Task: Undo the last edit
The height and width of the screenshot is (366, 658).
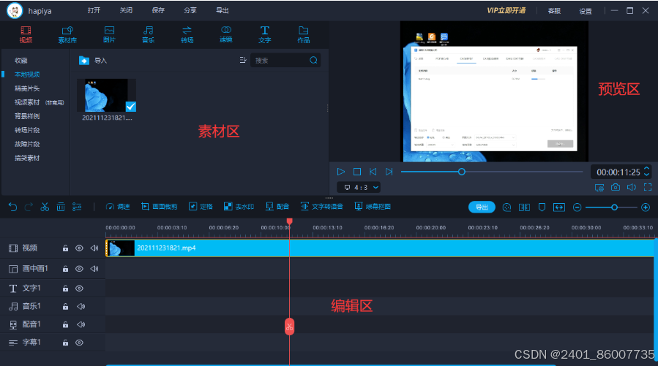Action: (12, 207)
